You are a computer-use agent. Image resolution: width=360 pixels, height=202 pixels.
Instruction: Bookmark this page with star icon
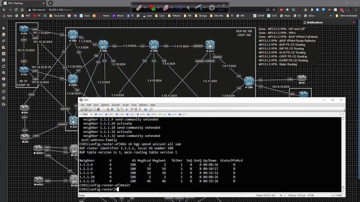pyautogui.click(x=274, y=10)
